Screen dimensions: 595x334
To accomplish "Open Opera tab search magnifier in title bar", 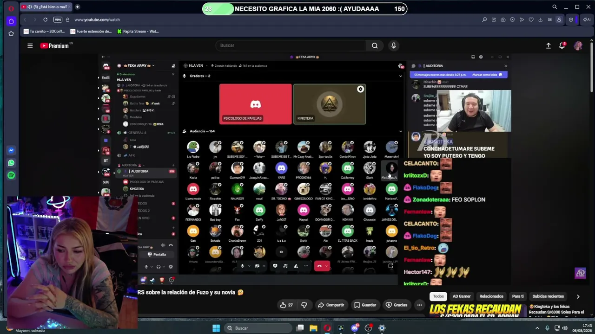I will [x=555, y=7].
